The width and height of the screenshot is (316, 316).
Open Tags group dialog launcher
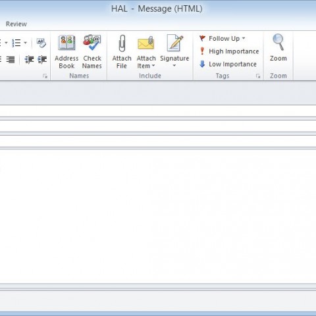click(x=258, y=76)
